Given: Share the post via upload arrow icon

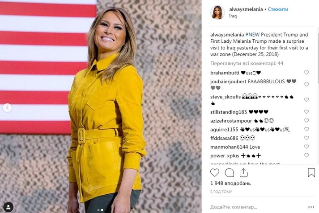Looking at the screenshot, I should (243, 172).
